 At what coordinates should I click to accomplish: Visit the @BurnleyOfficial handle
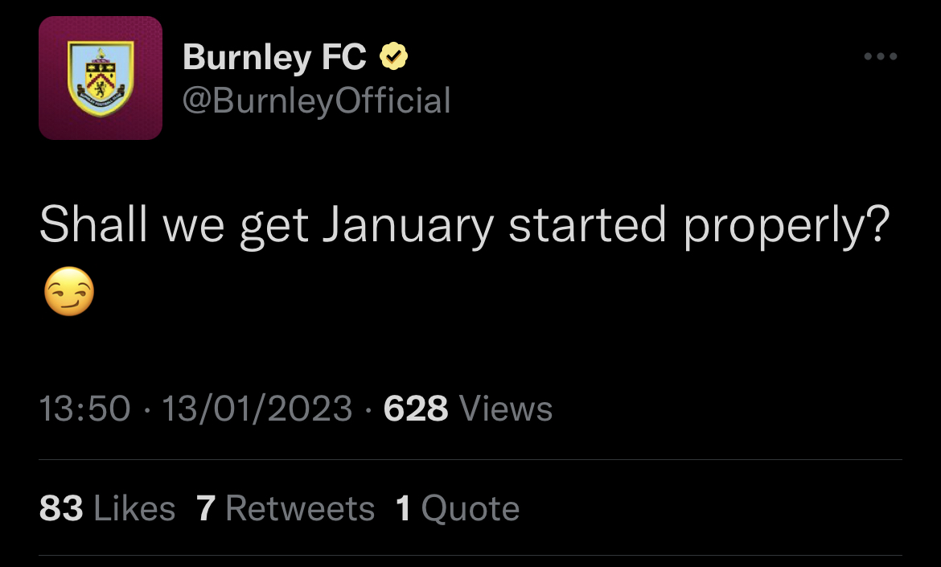[316, 101]
